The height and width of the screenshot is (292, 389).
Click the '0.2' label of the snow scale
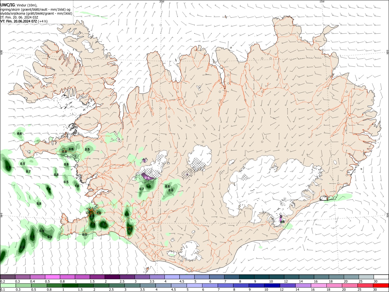(2, 281)
